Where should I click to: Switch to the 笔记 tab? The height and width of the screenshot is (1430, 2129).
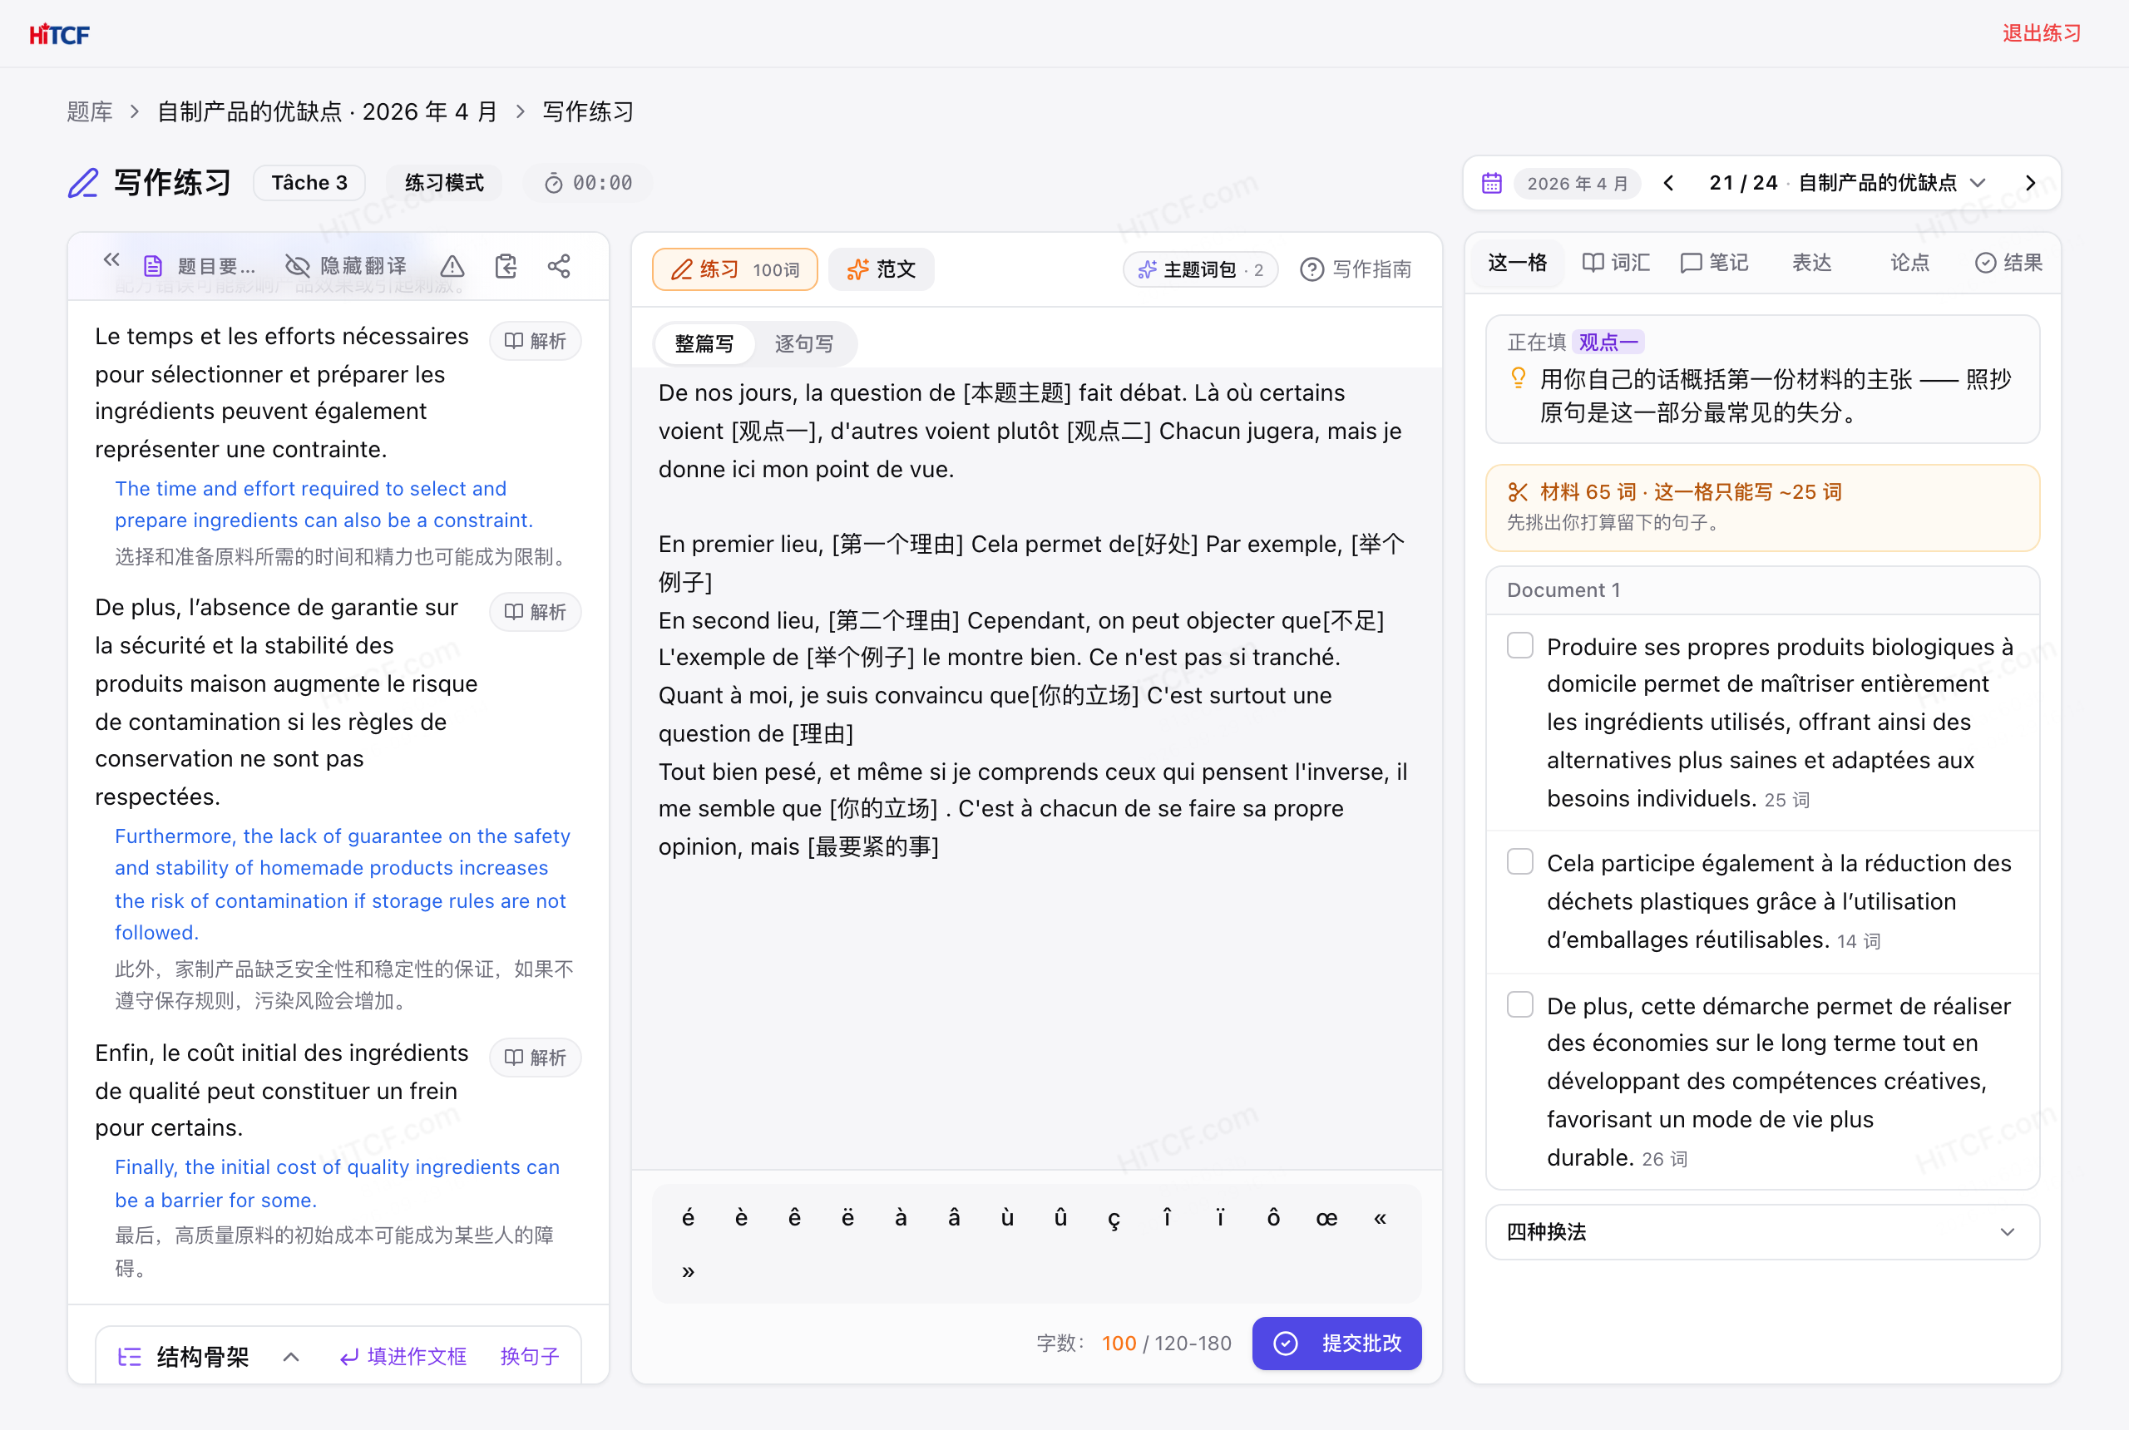pyautogui.click(x=1714, y=264)
